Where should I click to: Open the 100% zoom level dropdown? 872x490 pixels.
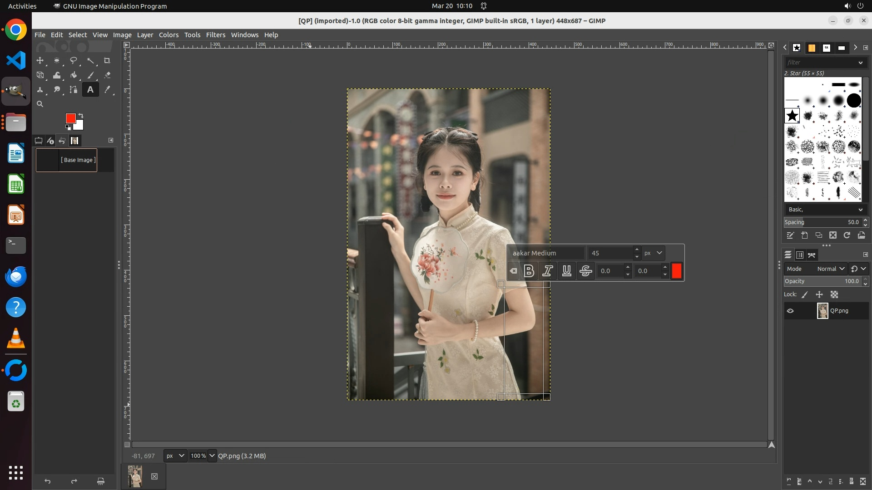[212, 456]
